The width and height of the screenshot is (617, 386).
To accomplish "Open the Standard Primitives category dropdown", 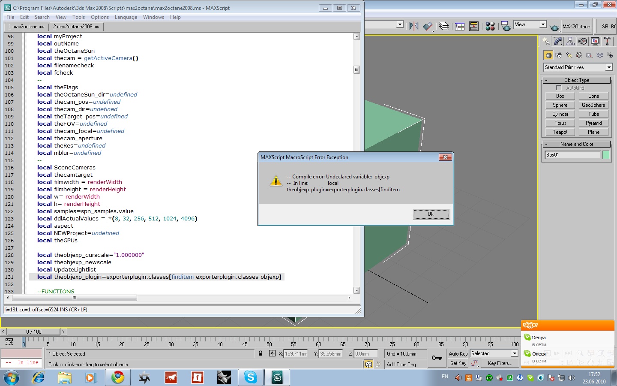I will [x=578, y=67].
